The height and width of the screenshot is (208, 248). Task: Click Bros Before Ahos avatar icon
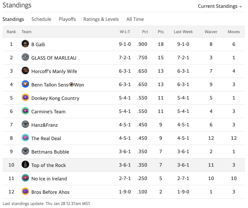pos(25,192)
